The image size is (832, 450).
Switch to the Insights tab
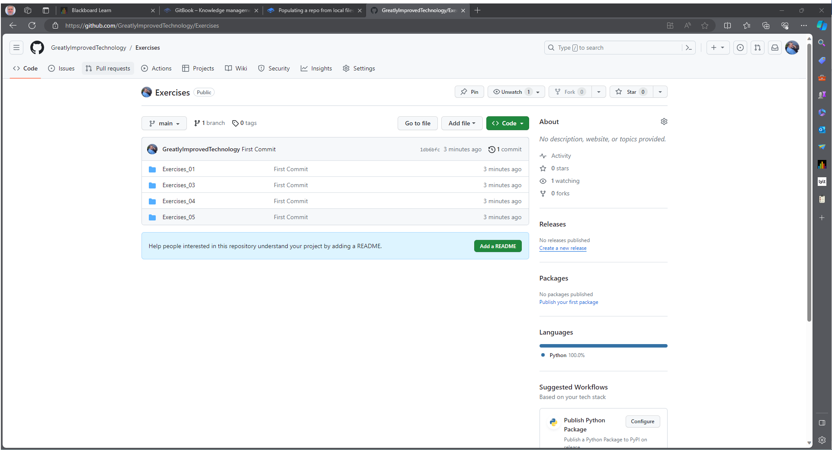(x=316, y=68)
